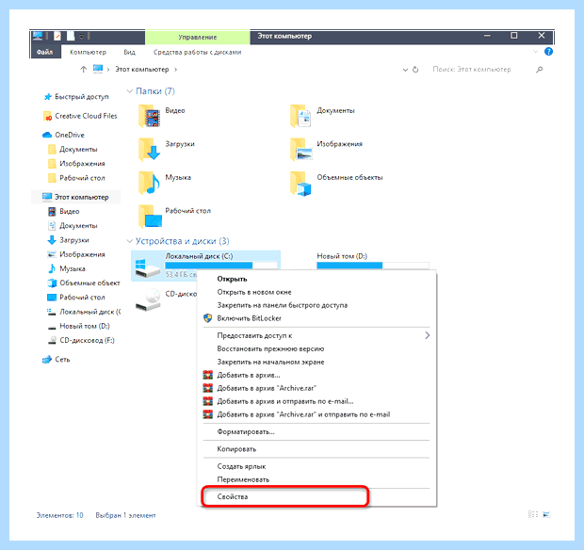Click the properties icon in quick access toolbar
Screen dimensions: 584x550
point(57,36)
